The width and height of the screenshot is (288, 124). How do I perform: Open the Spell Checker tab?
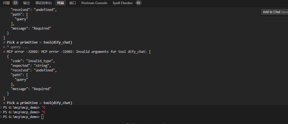(123, 3)
